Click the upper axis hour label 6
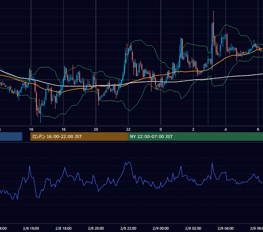Image resolution: width=263 pixels, height=232 pixels. [x=258, y=130]
